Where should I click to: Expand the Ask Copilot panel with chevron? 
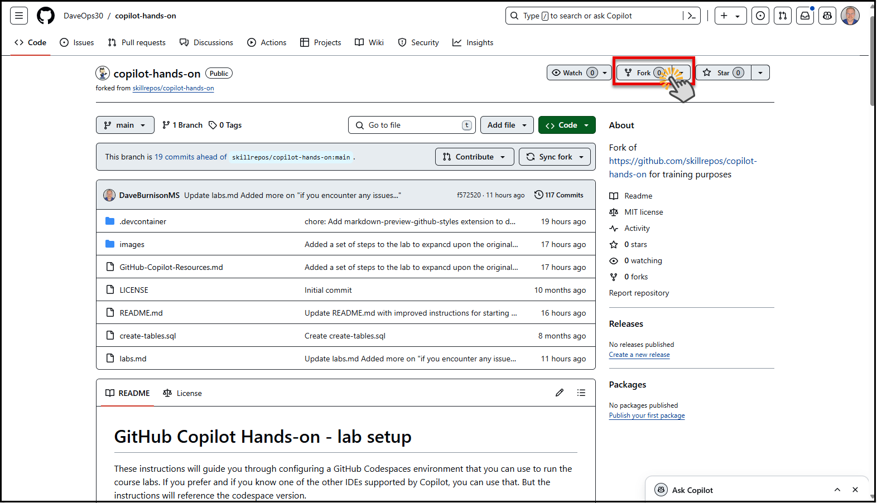[x=837, y=490]
